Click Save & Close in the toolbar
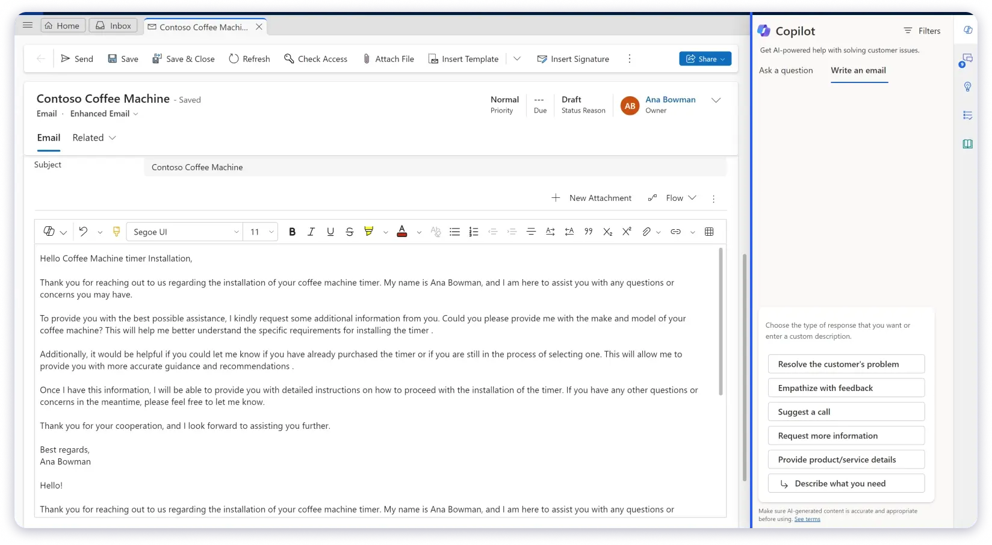992x545 pixels. [183, 59]
